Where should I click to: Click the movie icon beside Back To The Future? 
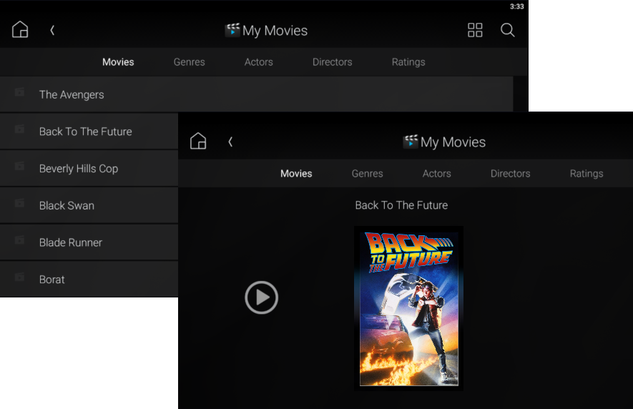click(19, 129)
